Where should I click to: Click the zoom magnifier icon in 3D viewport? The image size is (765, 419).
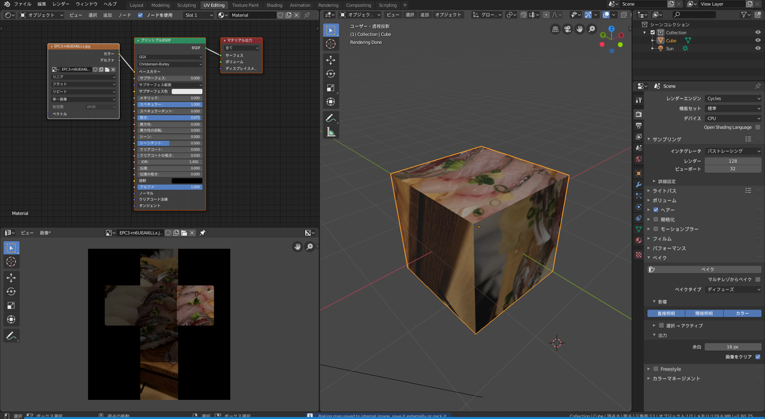coord(592,29)
